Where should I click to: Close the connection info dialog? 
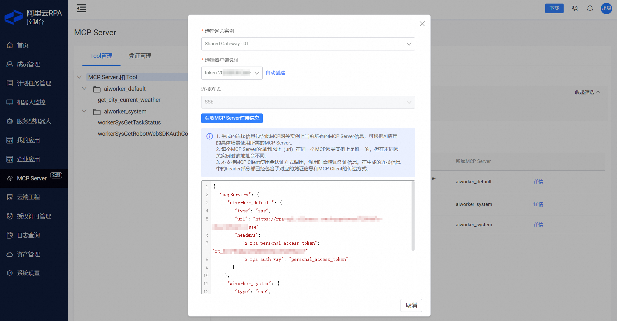click(x=422, y=24)
